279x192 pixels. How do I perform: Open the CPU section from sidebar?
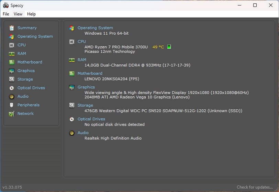tap(22, 45)
